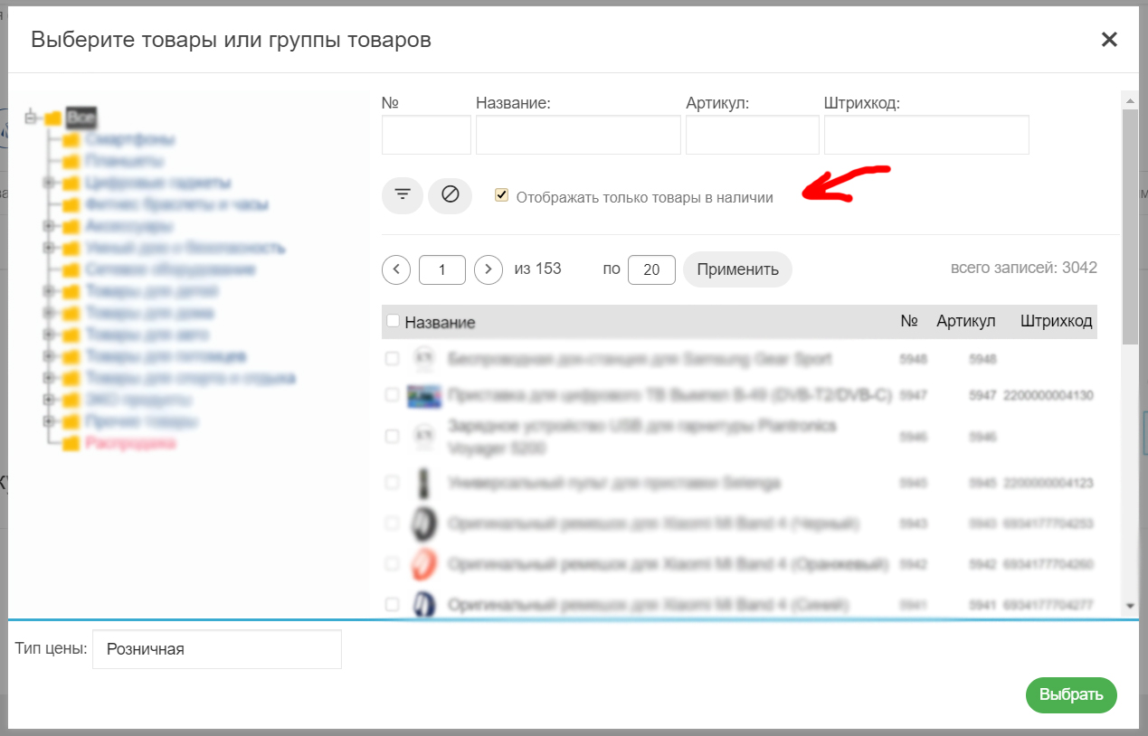Select the Планшеты category in the tree
The image size is (1148, 736).
pos(124,162)
